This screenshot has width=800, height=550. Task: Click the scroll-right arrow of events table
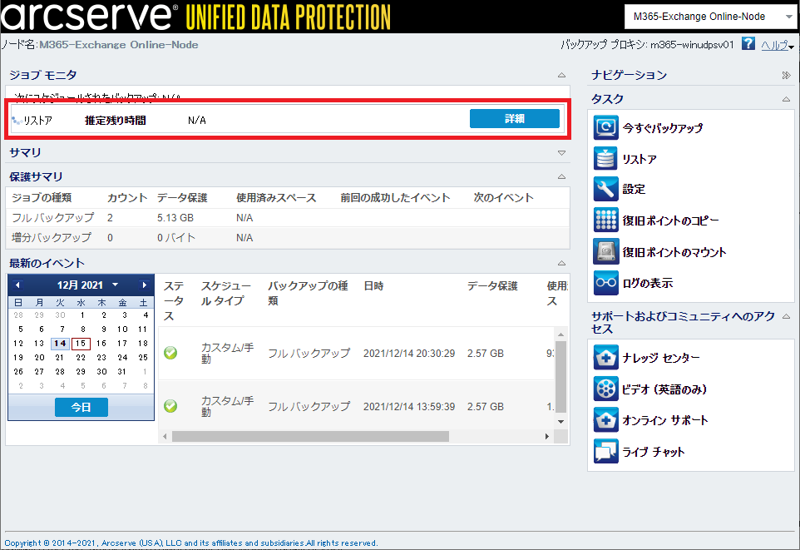pos(547,437)
